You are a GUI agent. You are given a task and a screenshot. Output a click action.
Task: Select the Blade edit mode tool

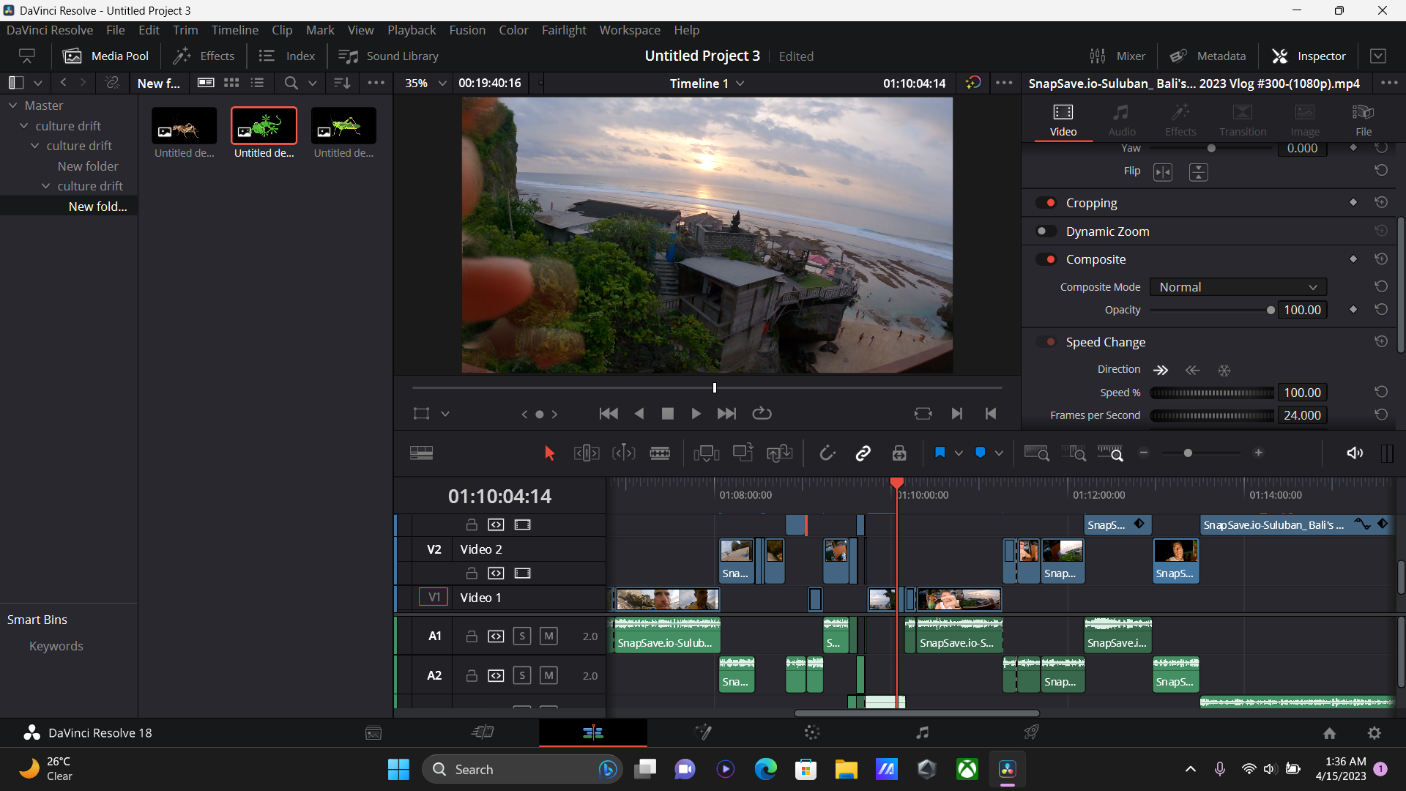659,453
